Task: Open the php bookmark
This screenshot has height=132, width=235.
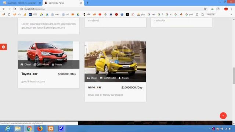Action: point(141,14)
